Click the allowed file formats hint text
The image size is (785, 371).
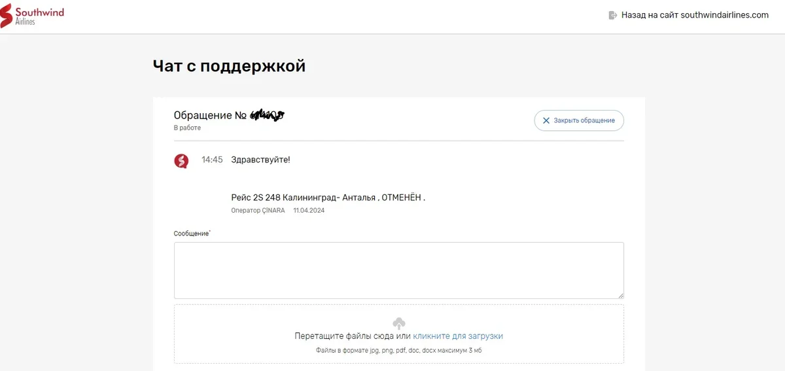(x=398, y=351)
